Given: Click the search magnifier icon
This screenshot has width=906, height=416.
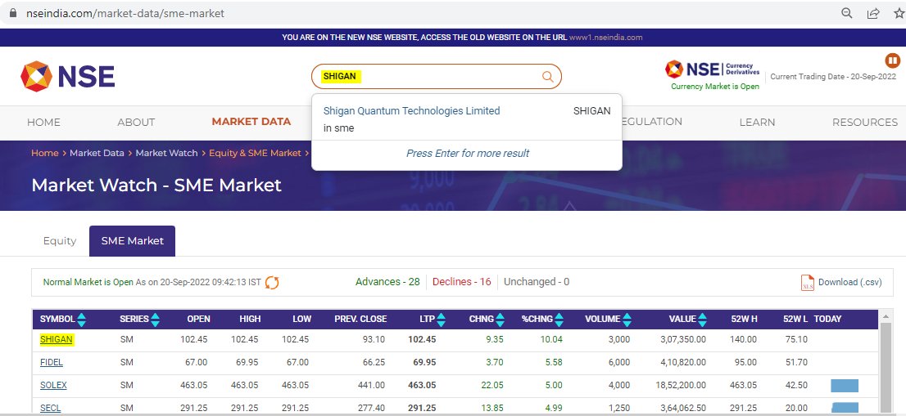Looking at the screenshot, I should pyautogui.click(x=547, y=77).
